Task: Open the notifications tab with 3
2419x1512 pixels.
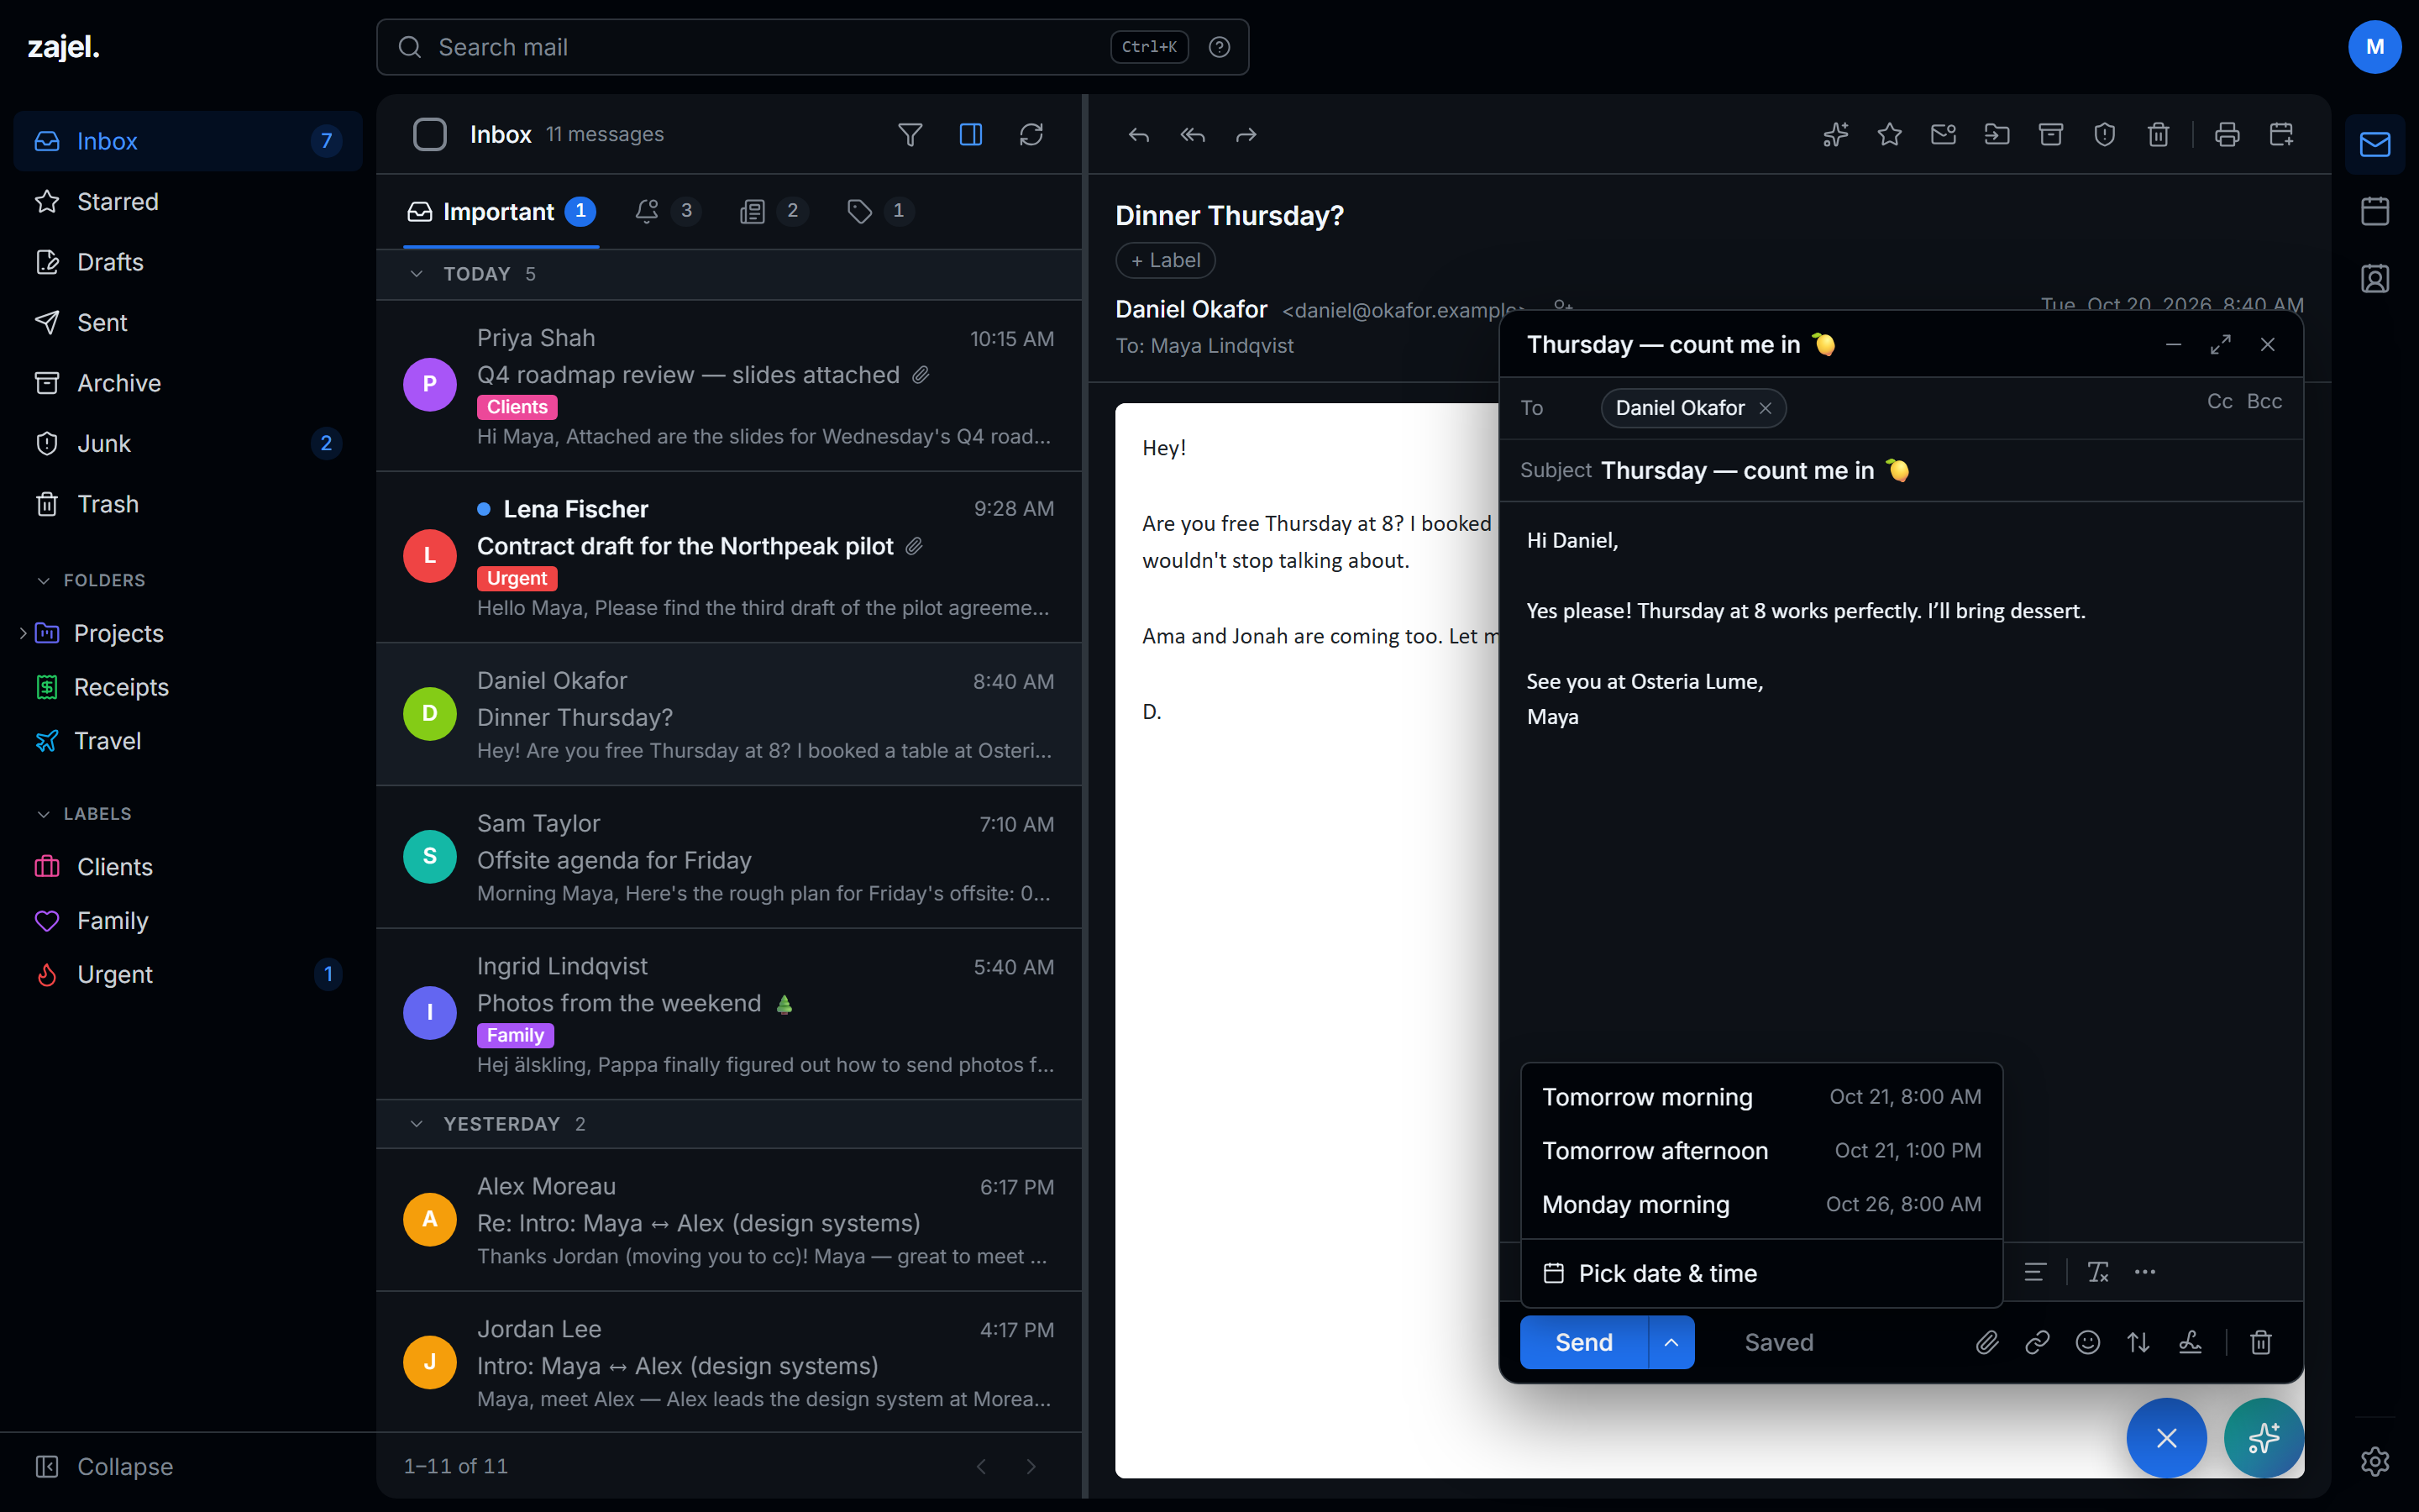Action: pyautogui.click(x=667, y=211)
